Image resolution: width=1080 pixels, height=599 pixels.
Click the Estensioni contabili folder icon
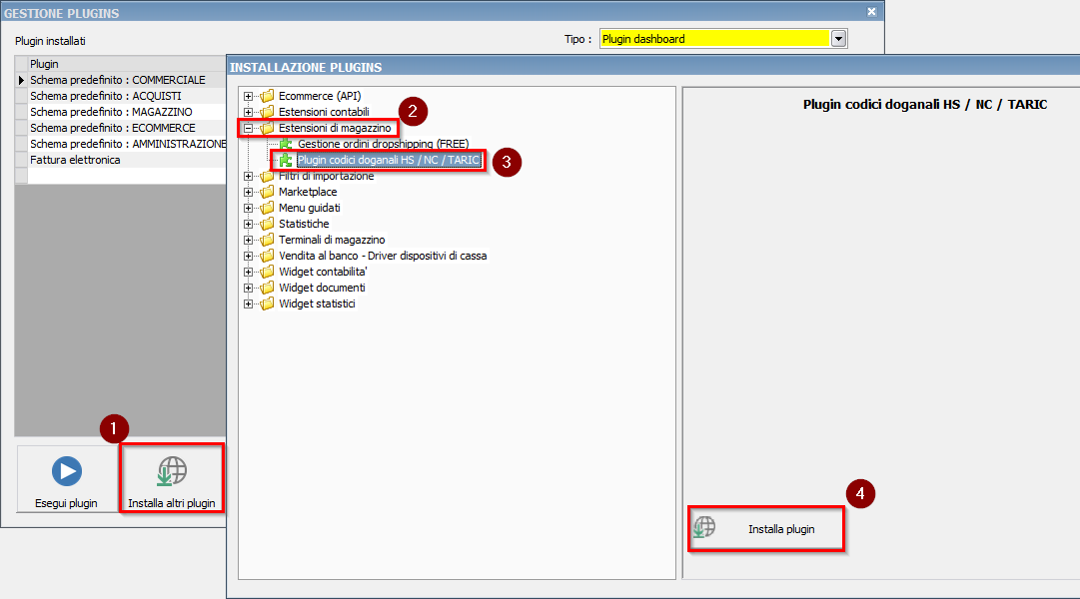(x=267, y=112)
